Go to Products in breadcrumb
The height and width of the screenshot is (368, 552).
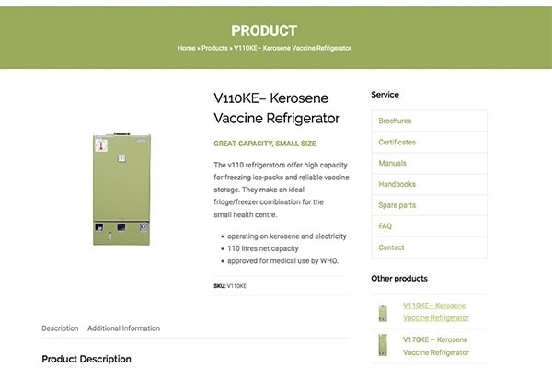click(214, 48)
